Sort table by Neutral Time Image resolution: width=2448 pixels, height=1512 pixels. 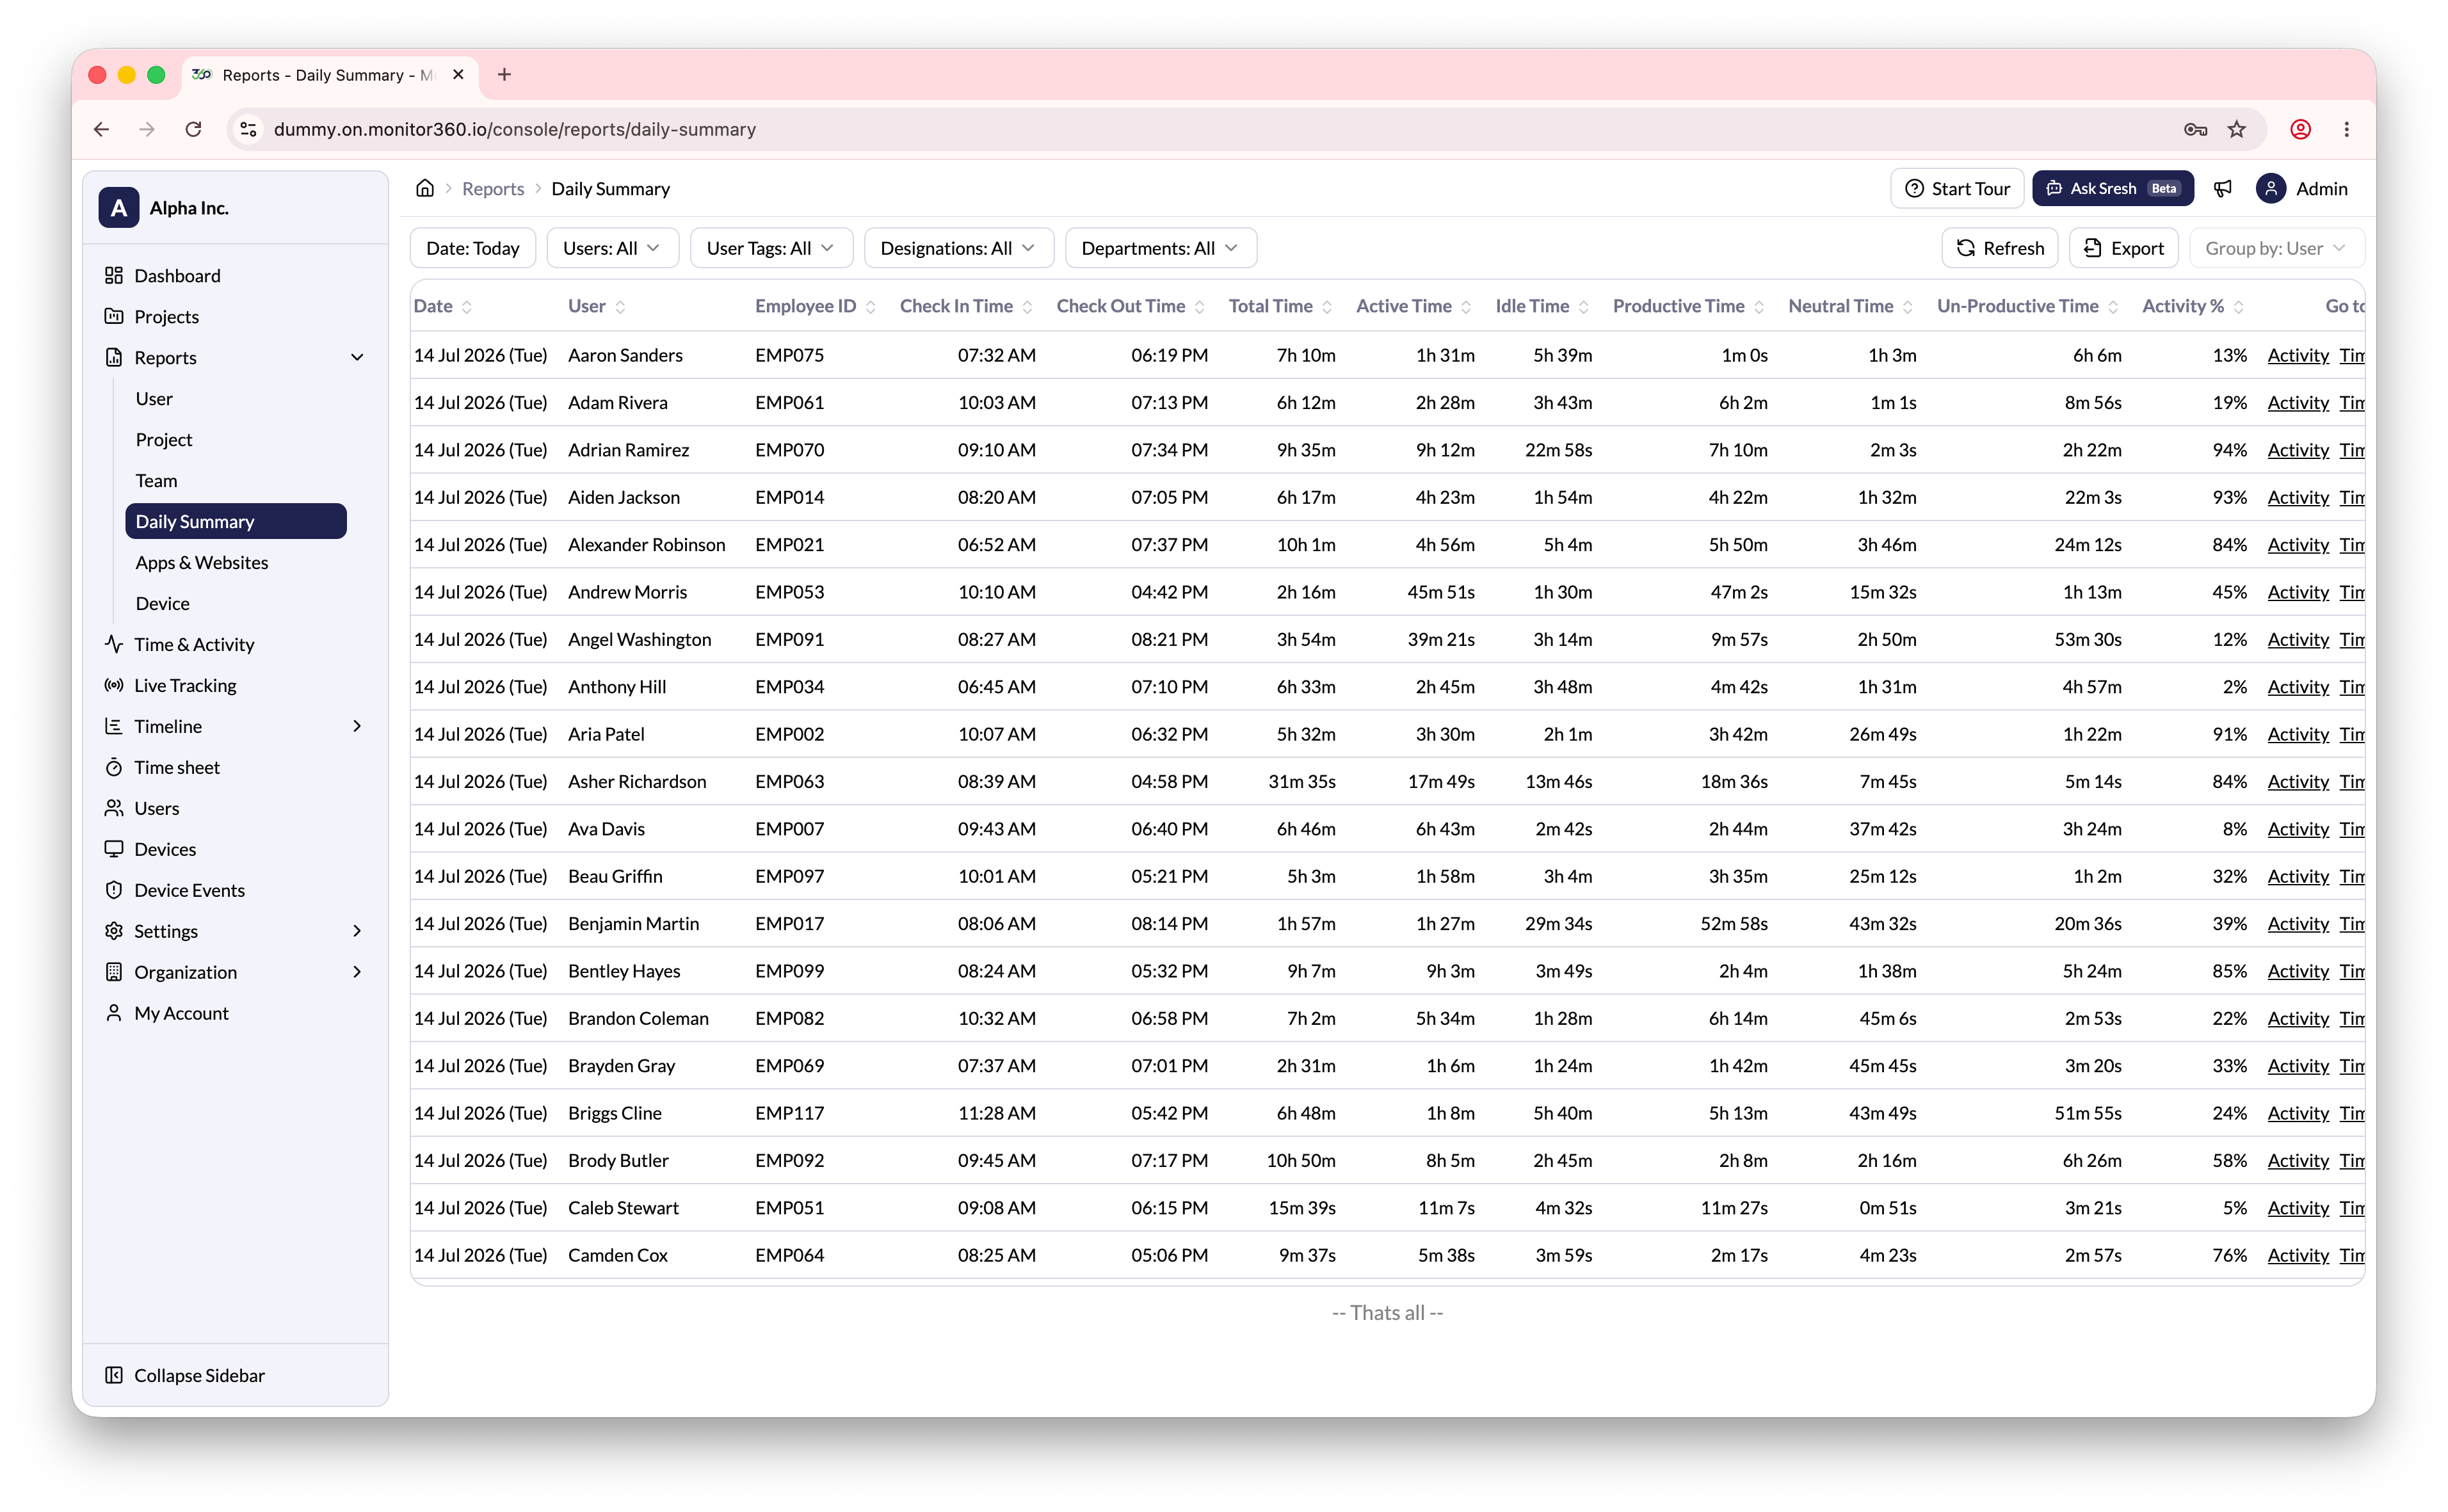(1908, 307)
